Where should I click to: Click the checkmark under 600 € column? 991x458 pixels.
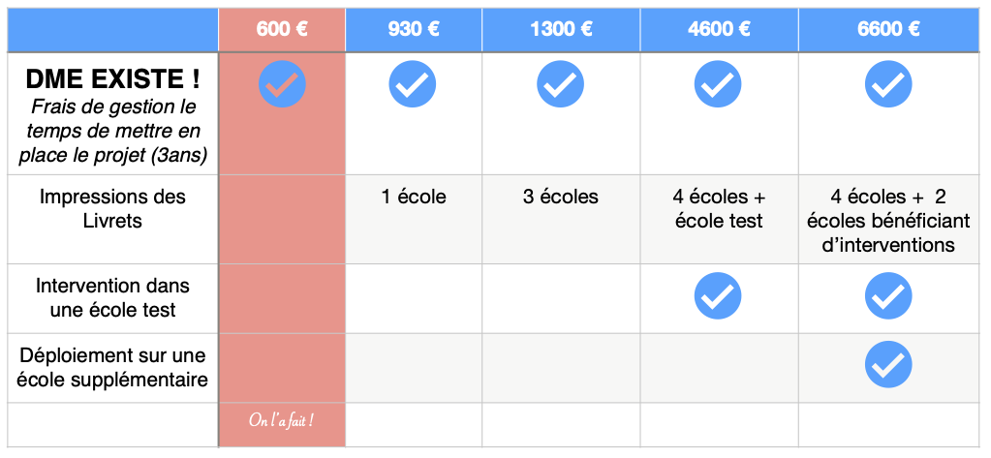[282, 84]
